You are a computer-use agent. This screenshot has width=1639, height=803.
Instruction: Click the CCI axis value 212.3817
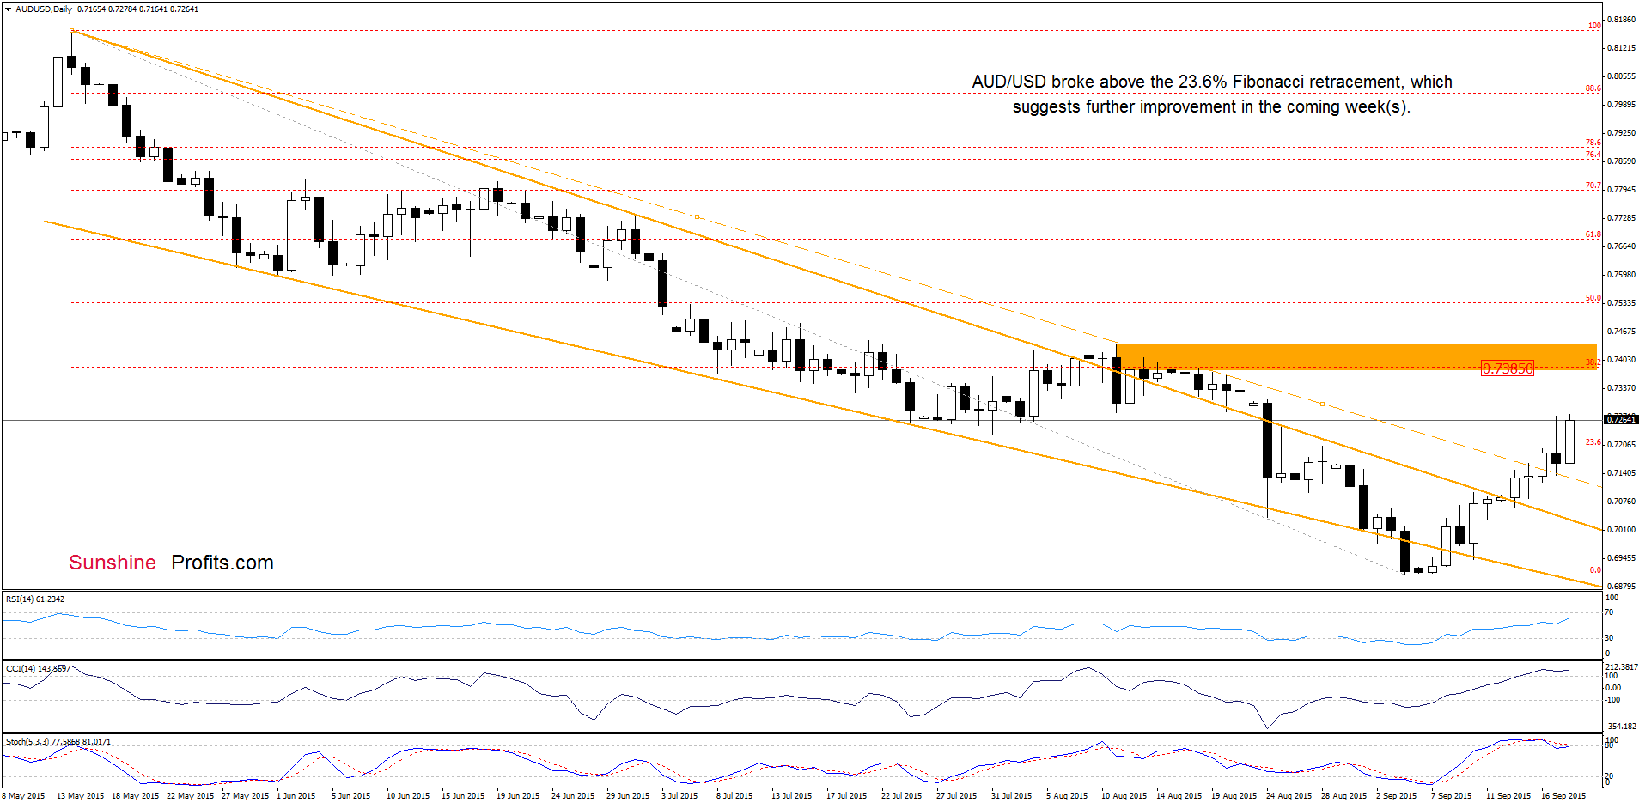(x=1622, y=667)
